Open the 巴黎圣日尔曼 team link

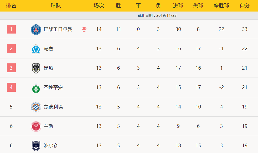click(58, 29)
